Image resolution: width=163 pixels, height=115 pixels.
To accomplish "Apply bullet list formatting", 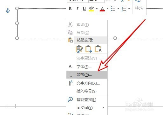I will click(x=113, y=9).
